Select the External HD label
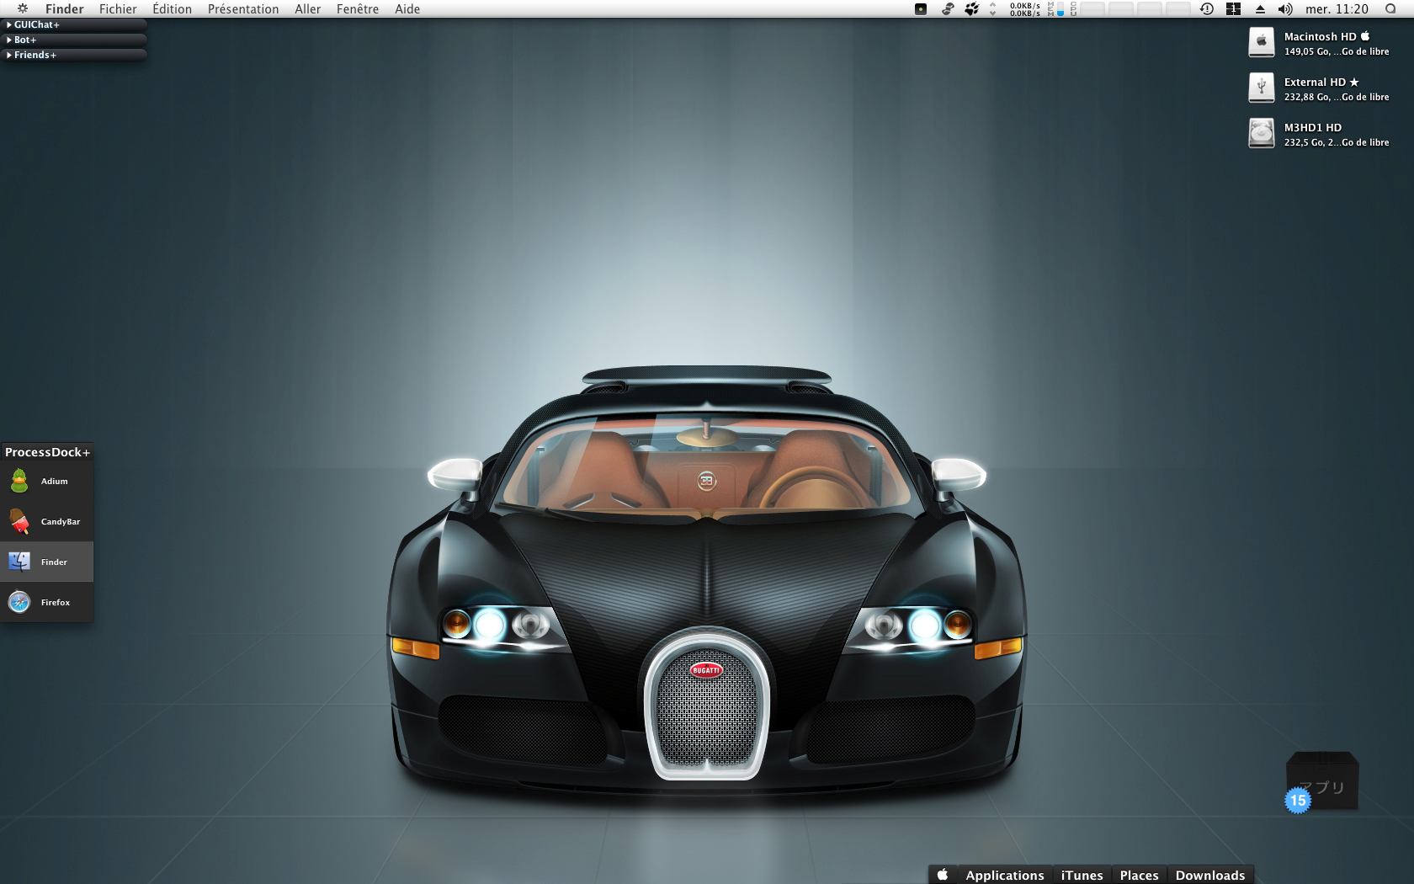This screenshot has height=884, width=1414. point(1321,83)
